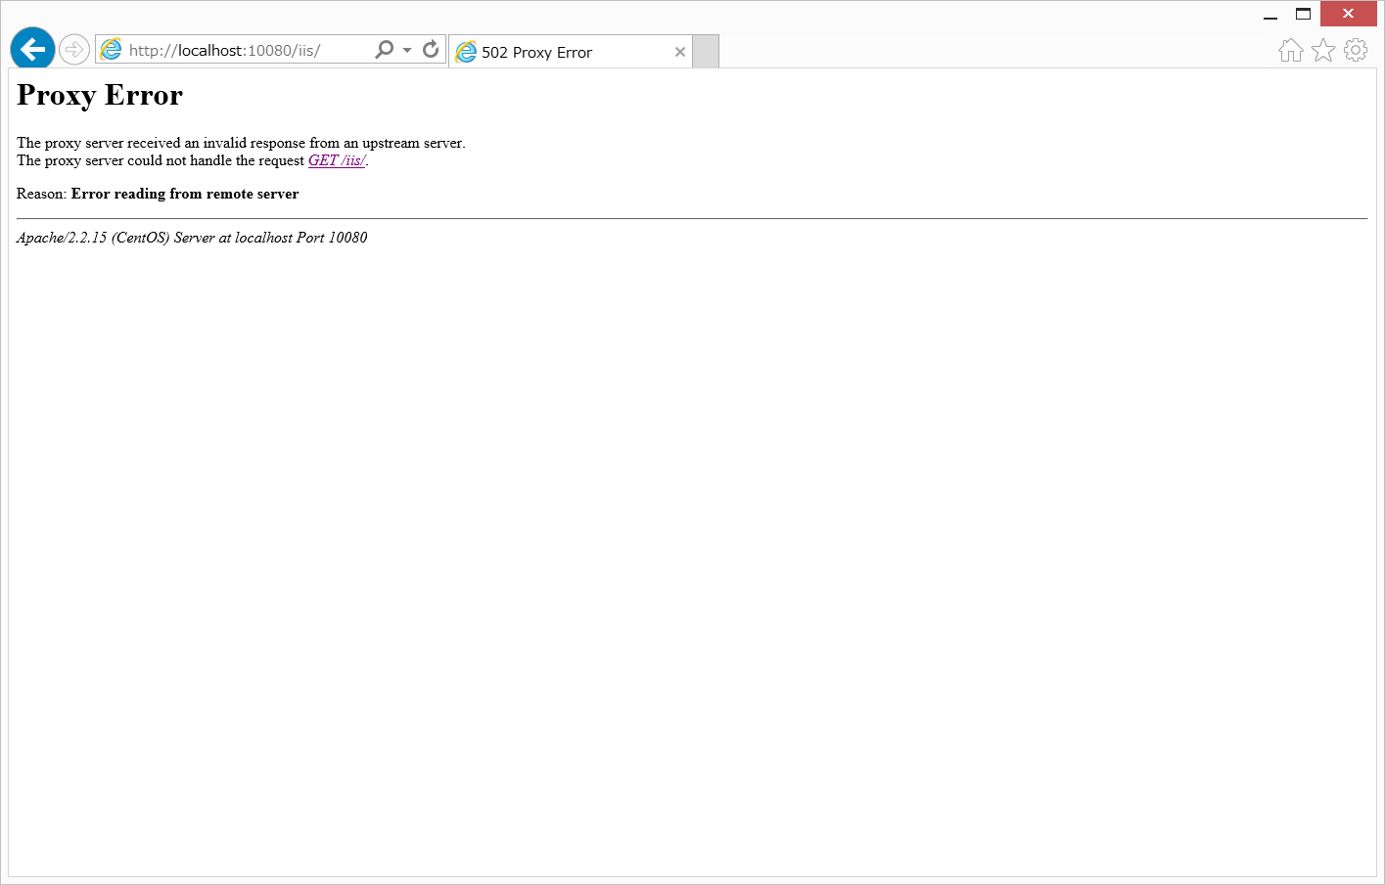Open Tools via the gear icon

point(1356,49)
